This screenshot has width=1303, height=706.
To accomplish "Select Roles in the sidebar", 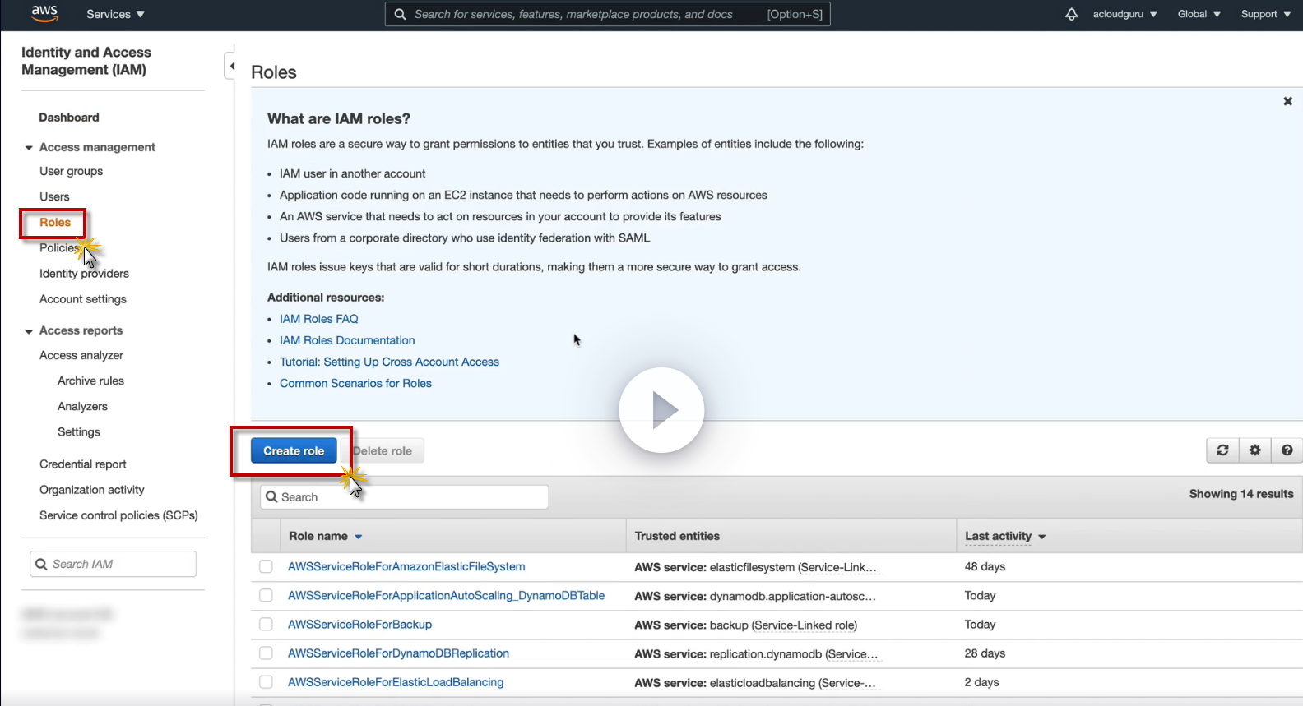I will (x=55, y=222).
